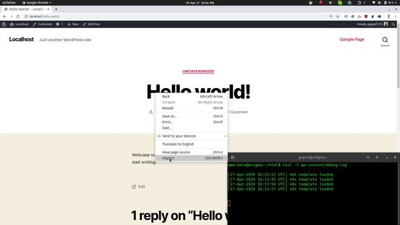Screen dimensions: 400x225
Task: Click the first blue extension icon in toolbar
Action: [346, 16]
